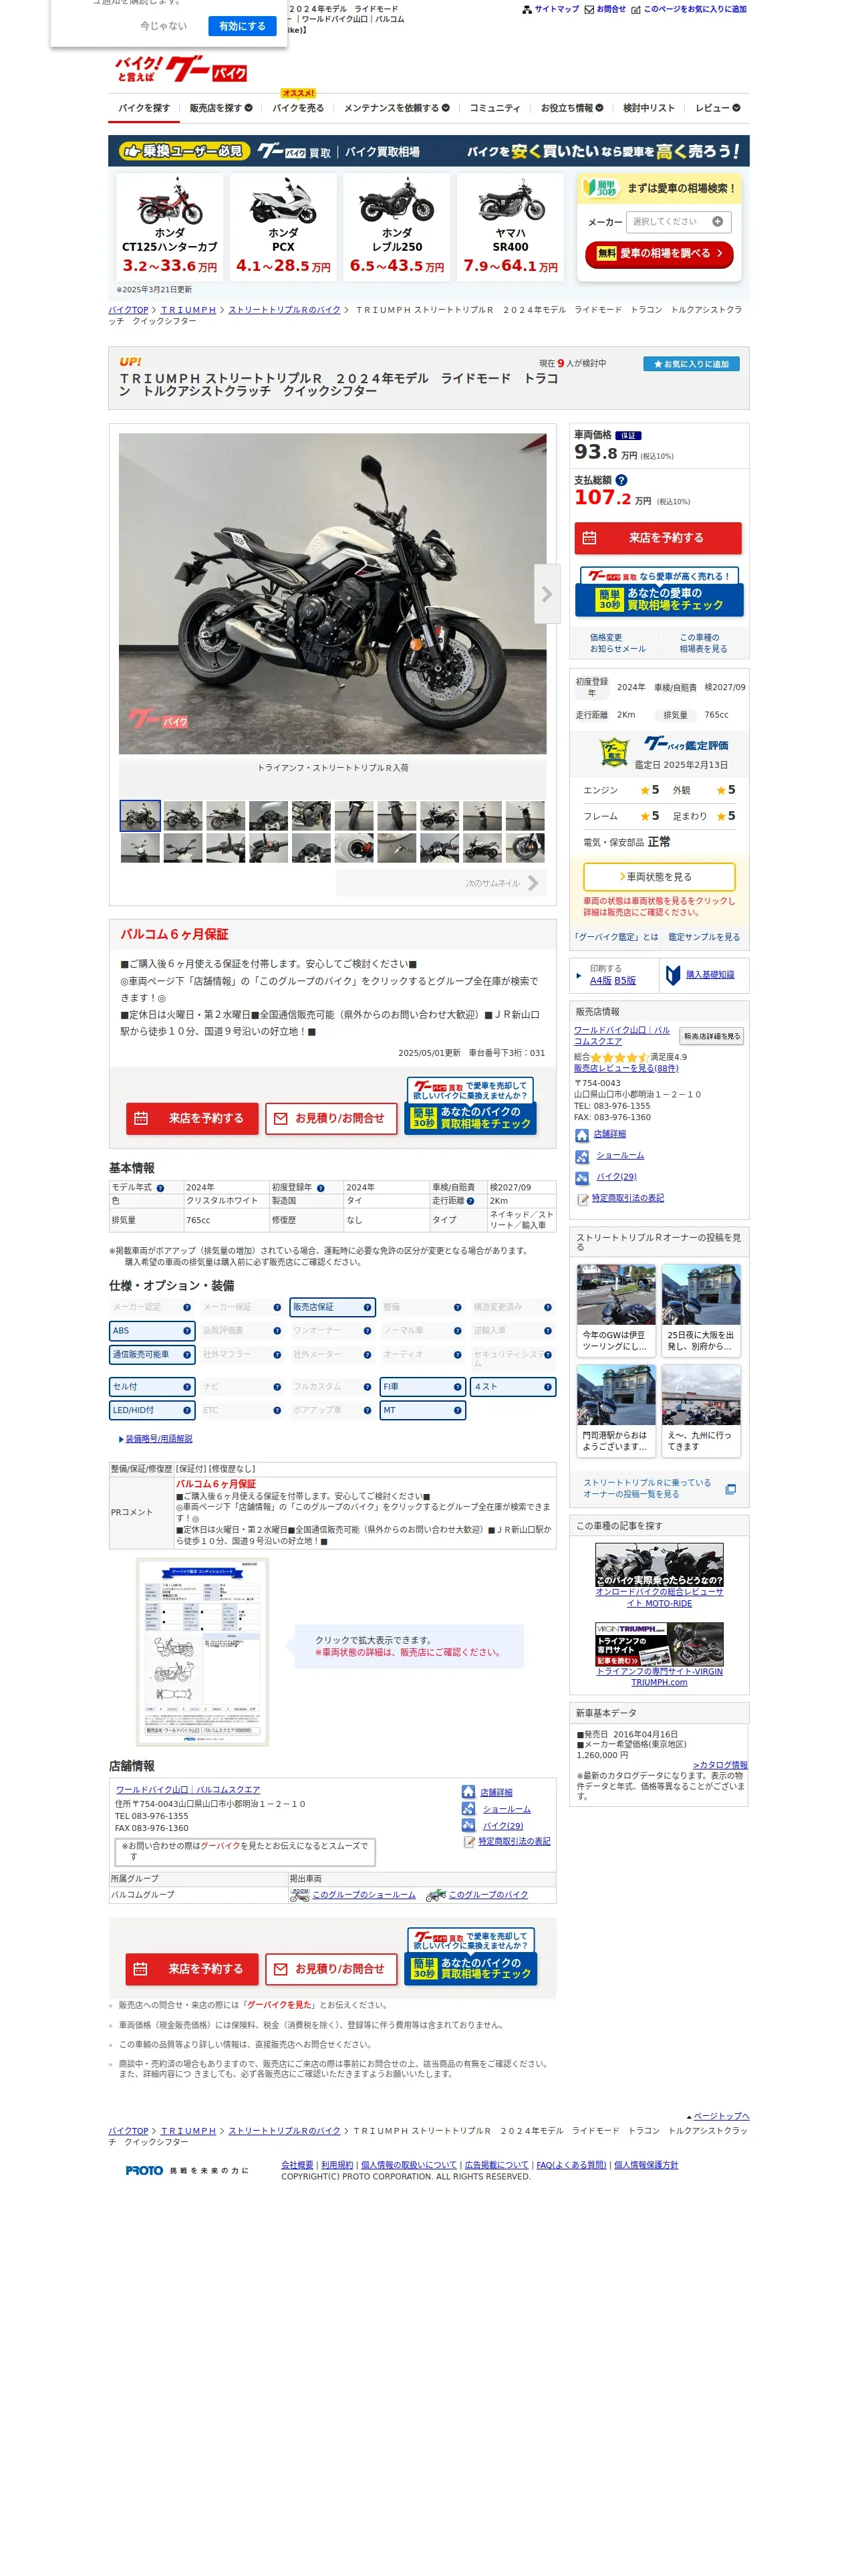This screenshot has width=858, height=2576.
Task: Click the first photo thumbnail in the gallery
Action: coord(140,816)
